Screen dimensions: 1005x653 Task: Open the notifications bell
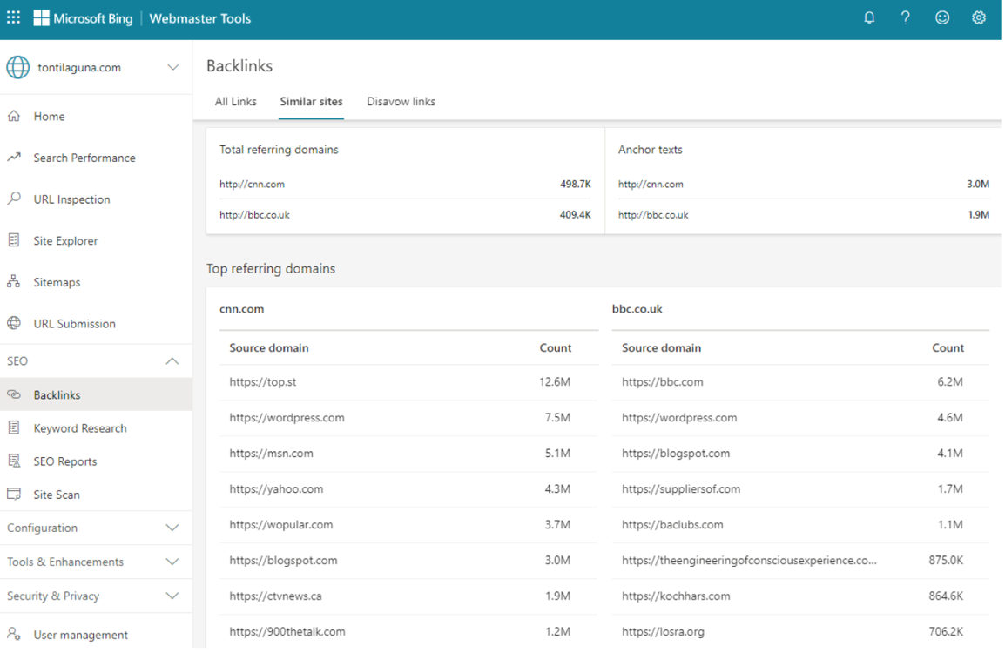click(x=868, y=17)
